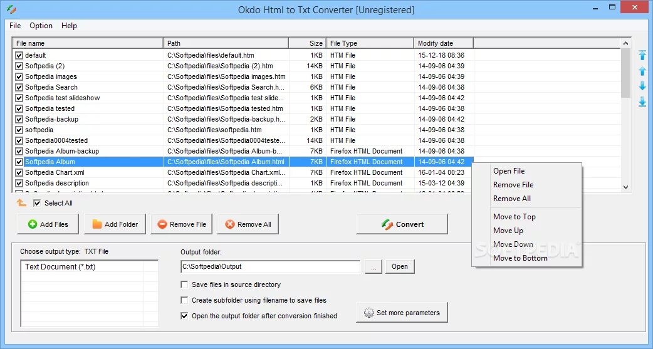Image resolution: width=653 pixels, height=349 pixels.
Task: Select 'Move to Bottom' context menu entry
Action: pos(526,258)
